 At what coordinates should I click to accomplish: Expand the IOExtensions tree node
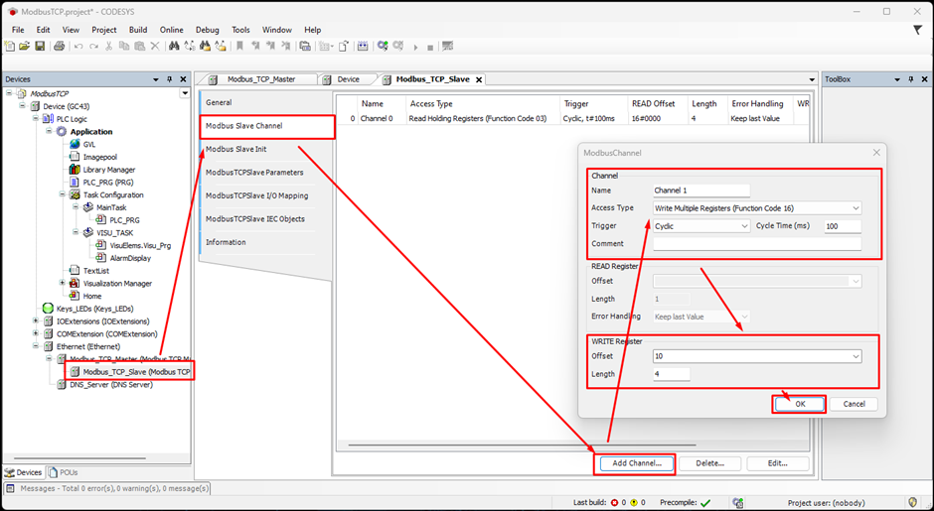pyautogui.click(x=36, y=321)
